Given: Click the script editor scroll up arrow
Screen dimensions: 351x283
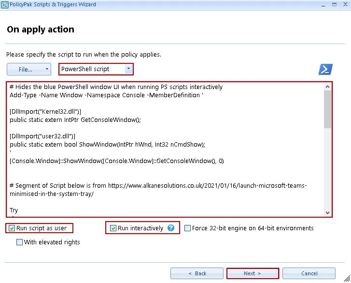Looking at the screenshot, I should 328,87.
